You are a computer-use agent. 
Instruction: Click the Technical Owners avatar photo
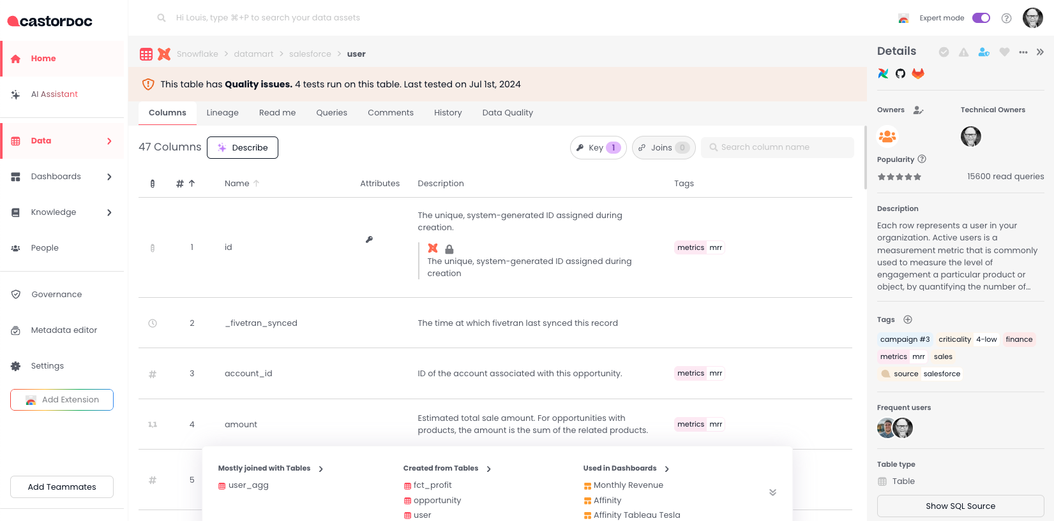(x=971, y=136)
